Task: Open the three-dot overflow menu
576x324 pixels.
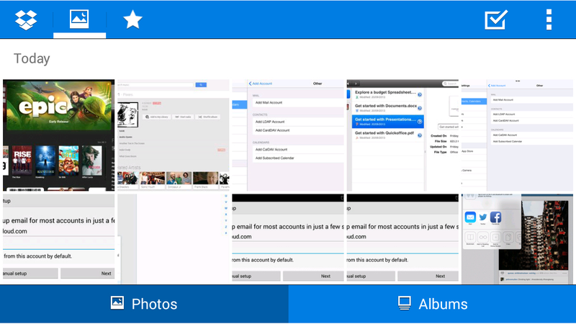Action: click(x=549, y=20)
